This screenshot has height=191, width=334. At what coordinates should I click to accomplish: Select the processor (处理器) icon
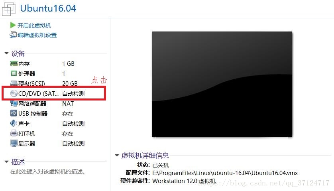pos(14,73)
